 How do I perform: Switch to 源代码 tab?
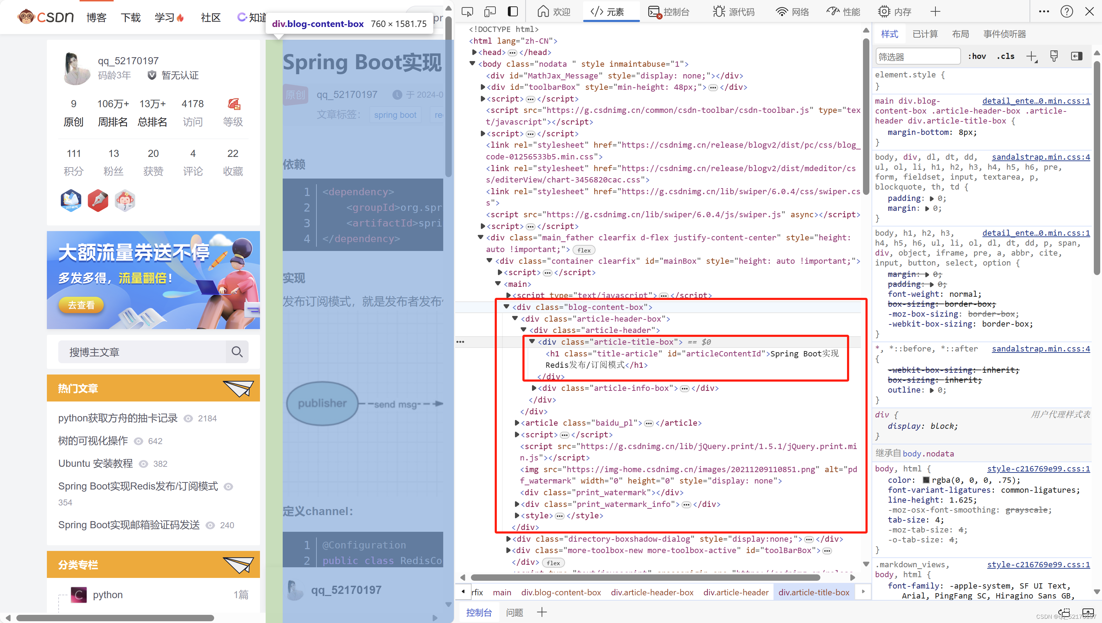click(734, 12)
